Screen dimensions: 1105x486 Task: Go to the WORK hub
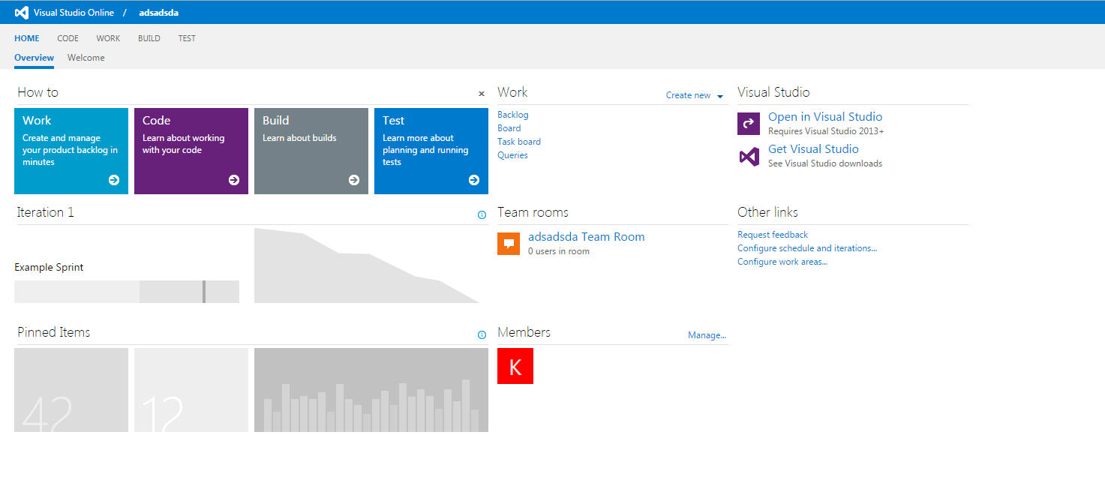tap(108, 38)
